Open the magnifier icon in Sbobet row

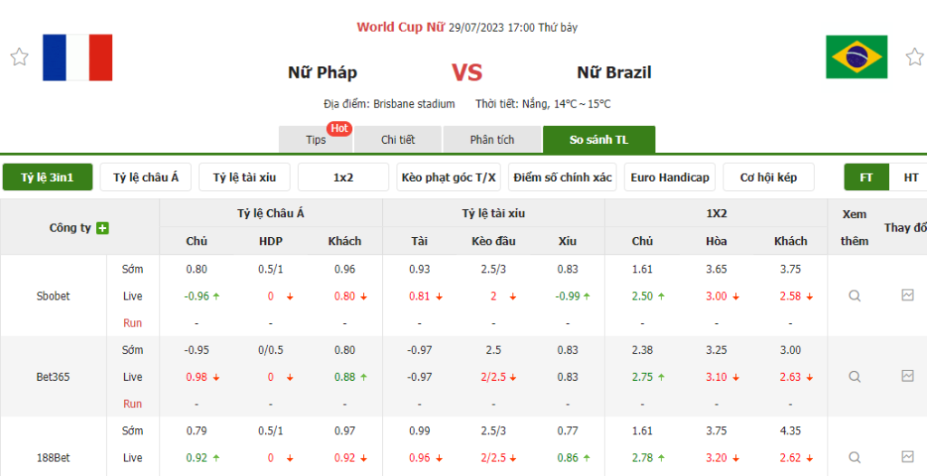point(855,296)
